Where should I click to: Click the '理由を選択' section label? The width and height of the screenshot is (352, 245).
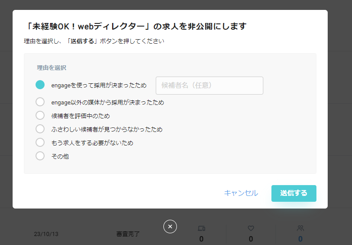pos(52,68)
